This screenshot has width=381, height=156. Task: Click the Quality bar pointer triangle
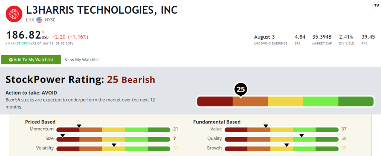point(301,136)
